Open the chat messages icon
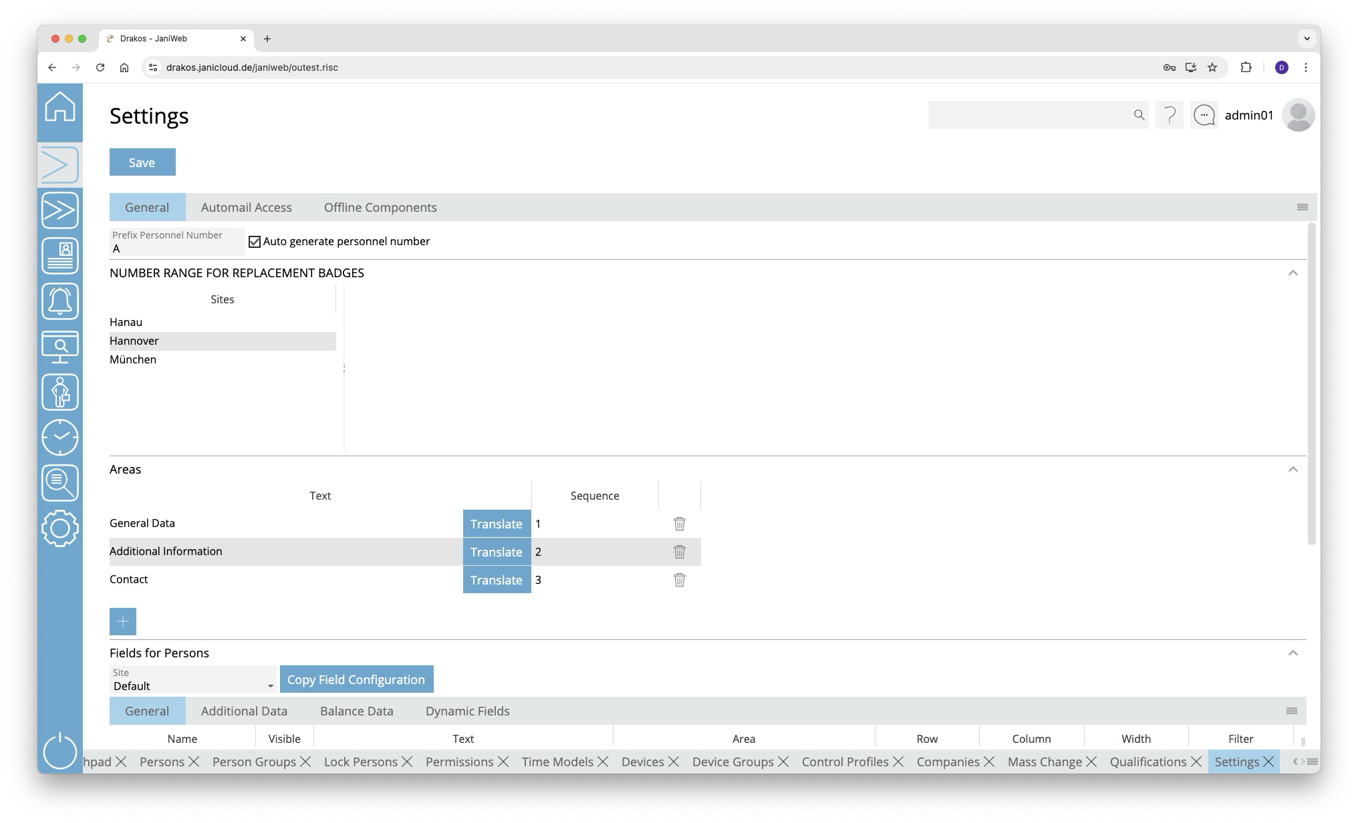Viewport: 1358px width, 823px height. tap(1204, 116)
